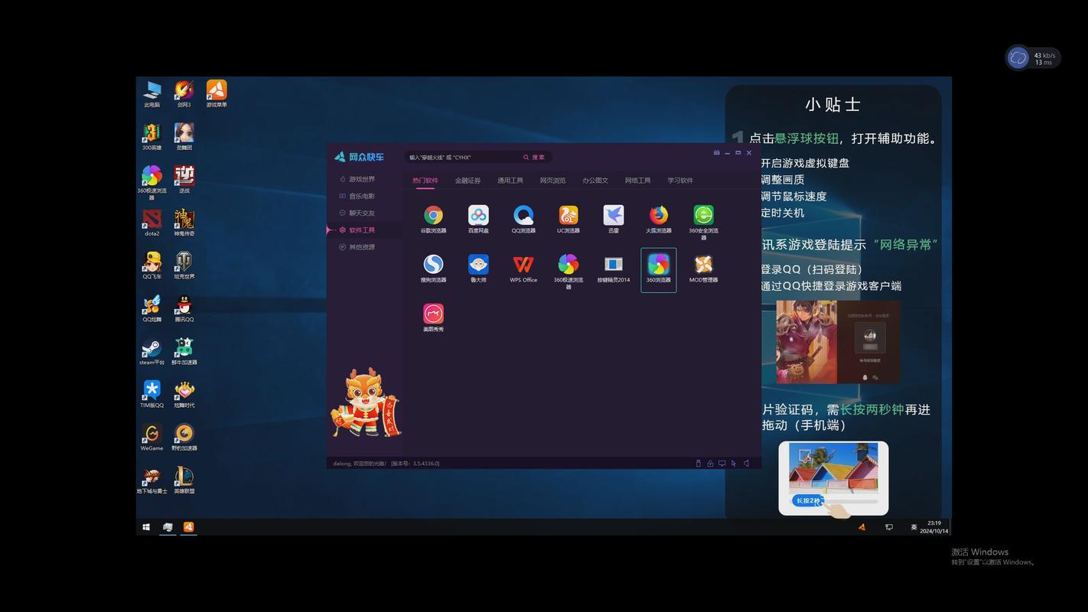Open WPS Office from the grid

tap(523, 265)
